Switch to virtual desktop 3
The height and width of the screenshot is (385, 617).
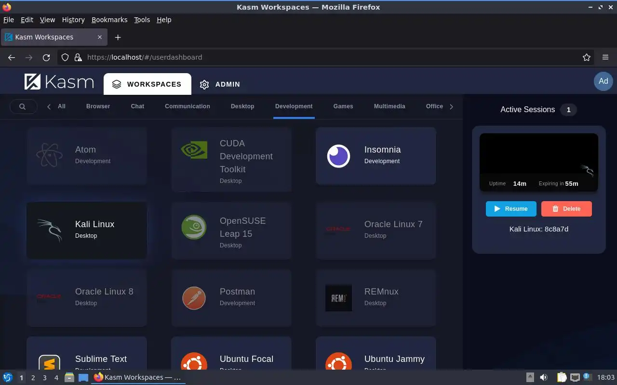pos(44,378)
